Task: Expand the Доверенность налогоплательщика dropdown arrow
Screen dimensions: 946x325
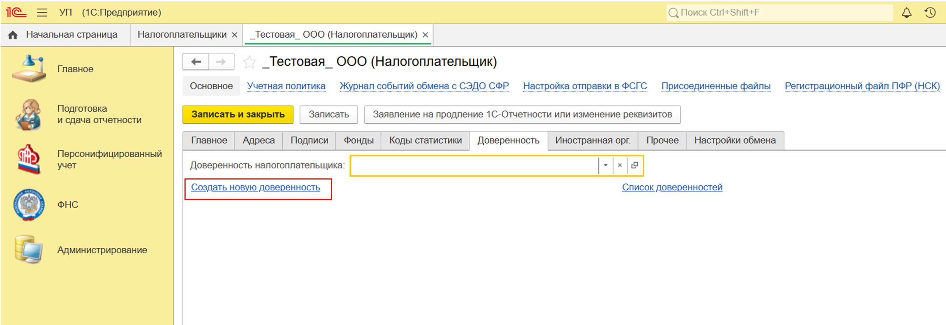Action: coord(606,165)
